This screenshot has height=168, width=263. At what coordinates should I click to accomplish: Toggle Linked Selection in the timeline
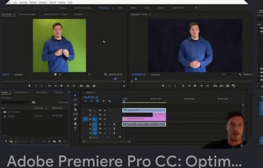[97, 101]
